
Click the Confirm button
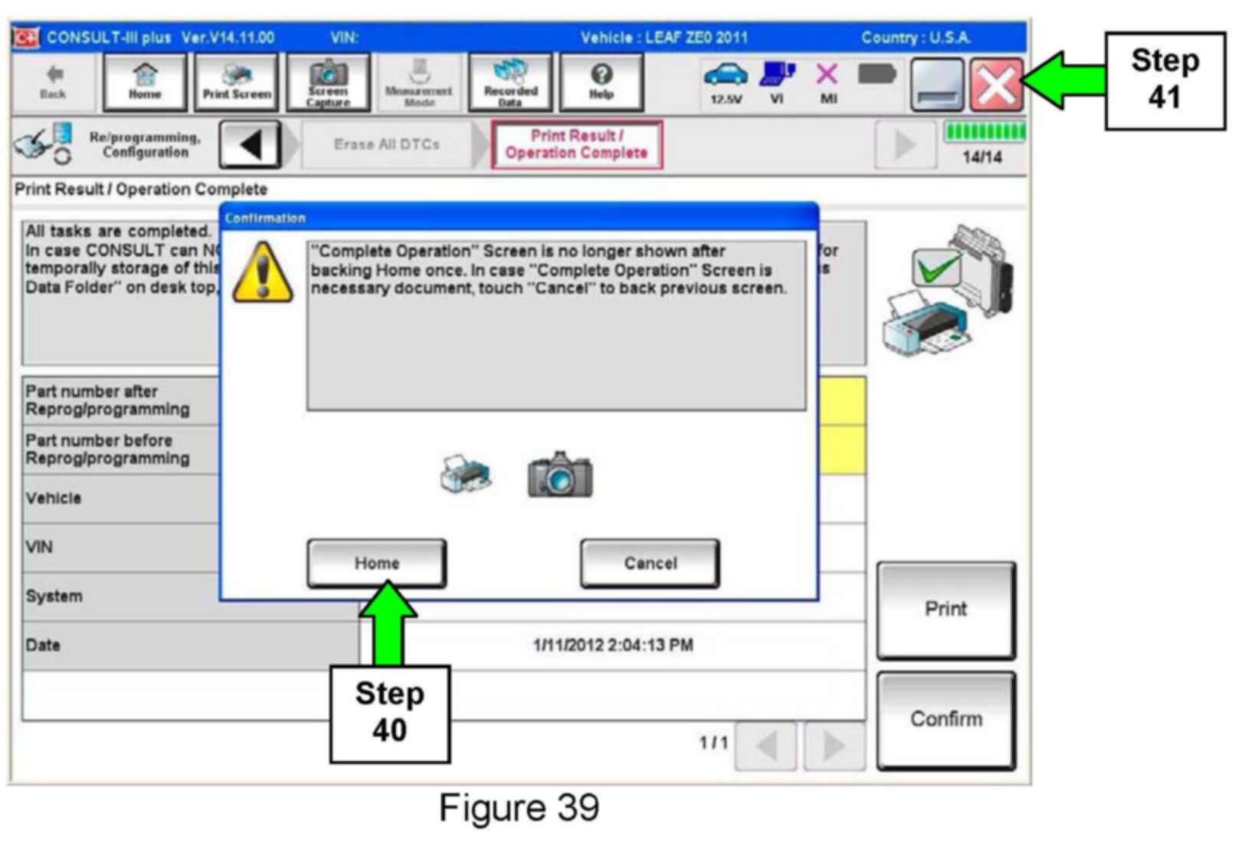pyautogui.click(x=945, y=720)
